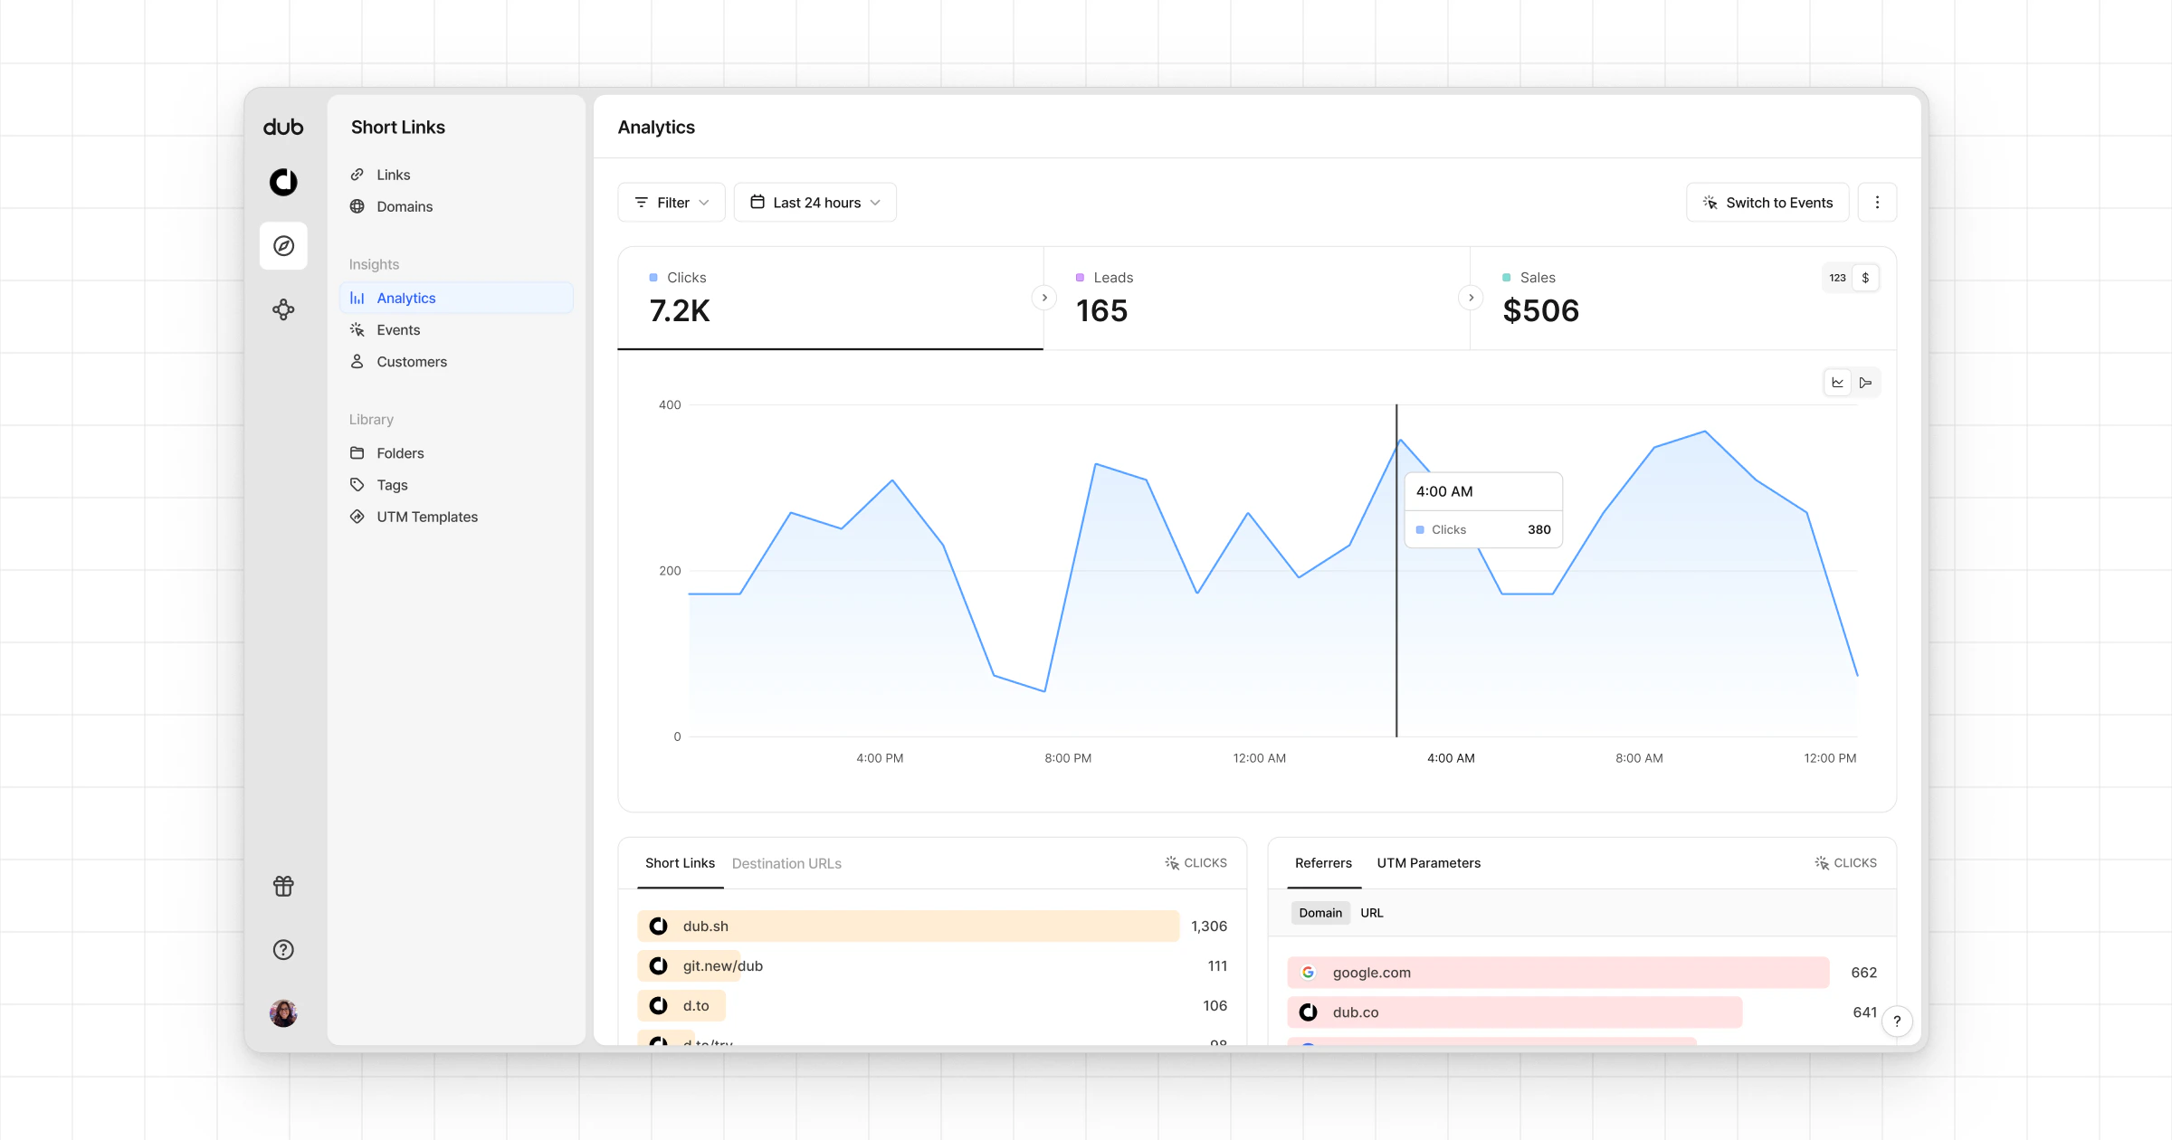Click the dub logo in sidebar

[x=283, y=128]
